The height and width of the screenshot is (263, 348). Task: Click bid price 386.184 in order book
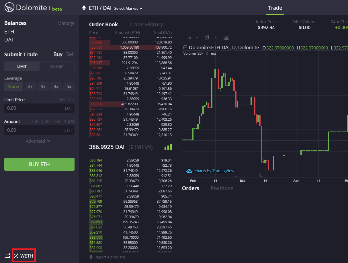pyautogui.click(x=96, y=160)
